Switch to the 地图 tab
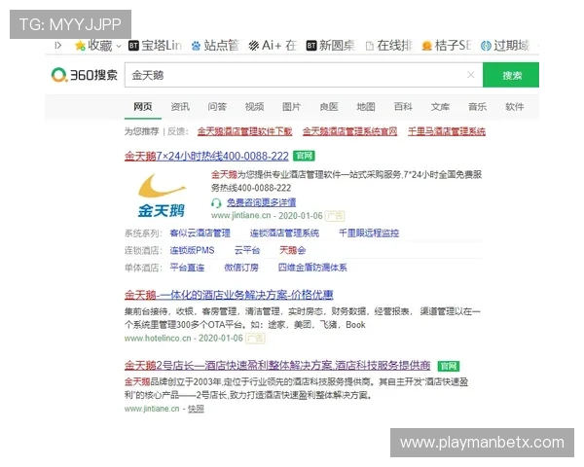This screenshot has width=584, height=467. point(366,107)
